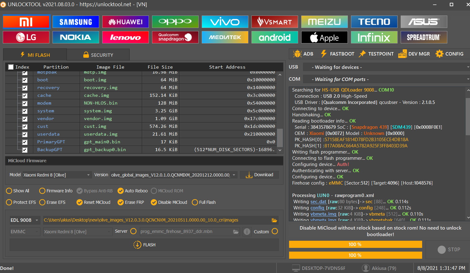Select the Custom loader radio
This screenshot has width=470, height=273.
275,231
